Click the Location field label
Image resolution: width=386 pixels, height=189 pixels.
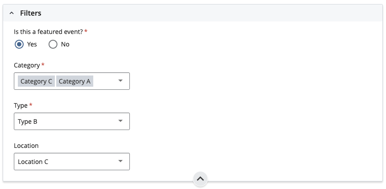(26, 146)
